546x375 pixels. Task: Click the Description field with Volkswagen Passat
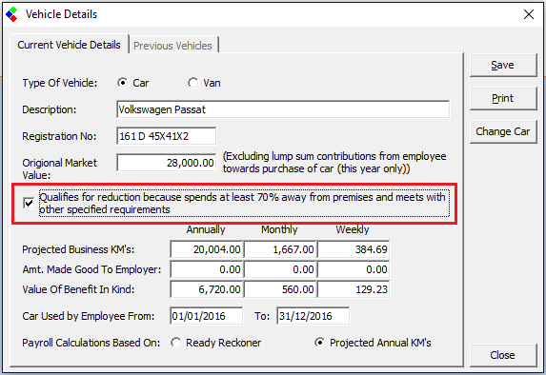pos(283,109)
